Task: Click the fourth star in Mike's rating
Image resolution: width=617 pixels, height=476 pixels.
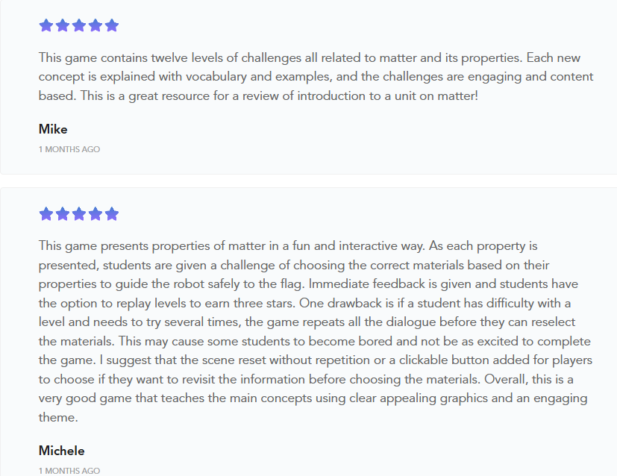Action: coord(95,25)
